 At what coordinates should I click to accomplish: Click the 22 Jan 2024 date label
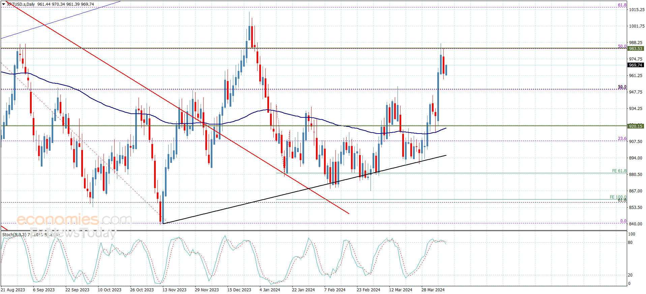[x=303, y=290]
